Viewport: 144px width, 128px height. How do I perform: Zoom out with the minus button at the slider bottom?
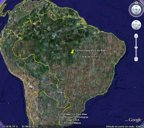[136, 59]
